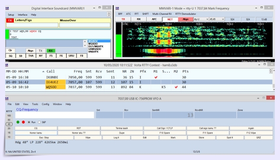Click the green RX button in Digital Interface
This screenshot has height=160, width=280.
tap(51, 51)
